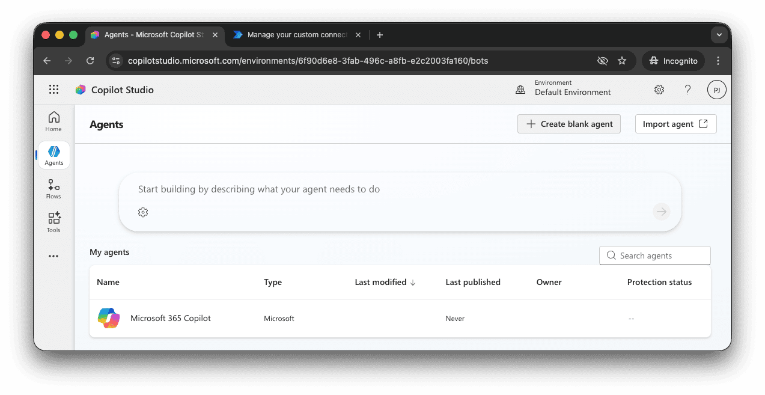Screen dimensions: 765x395
Task: Click the macOS yellow minimize button
Action: 59,35
